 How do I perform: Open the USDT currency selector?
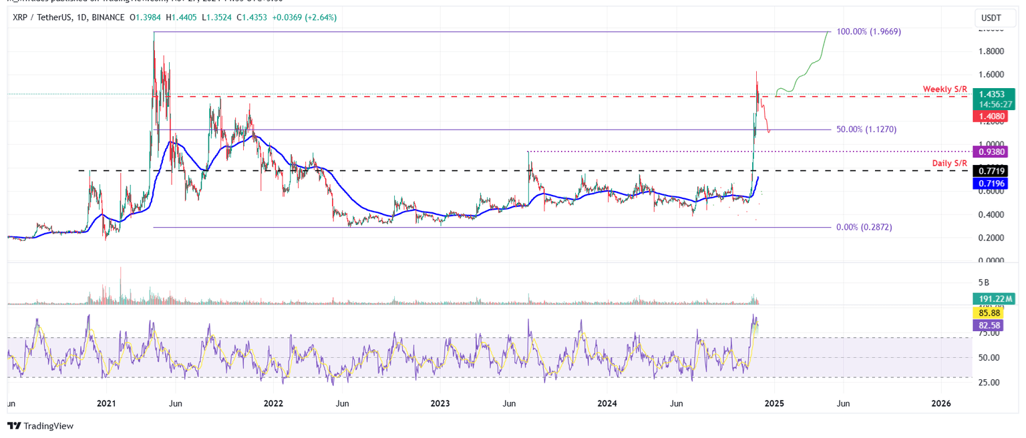pyautogui.click(x=995, y=17)
